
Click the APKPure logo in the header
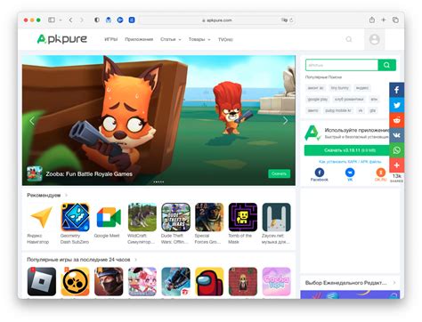[x=62, y=39]
